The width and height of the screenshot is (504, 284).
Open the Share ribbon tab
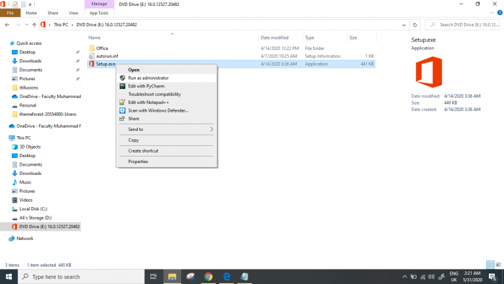(x=52, y=13)
